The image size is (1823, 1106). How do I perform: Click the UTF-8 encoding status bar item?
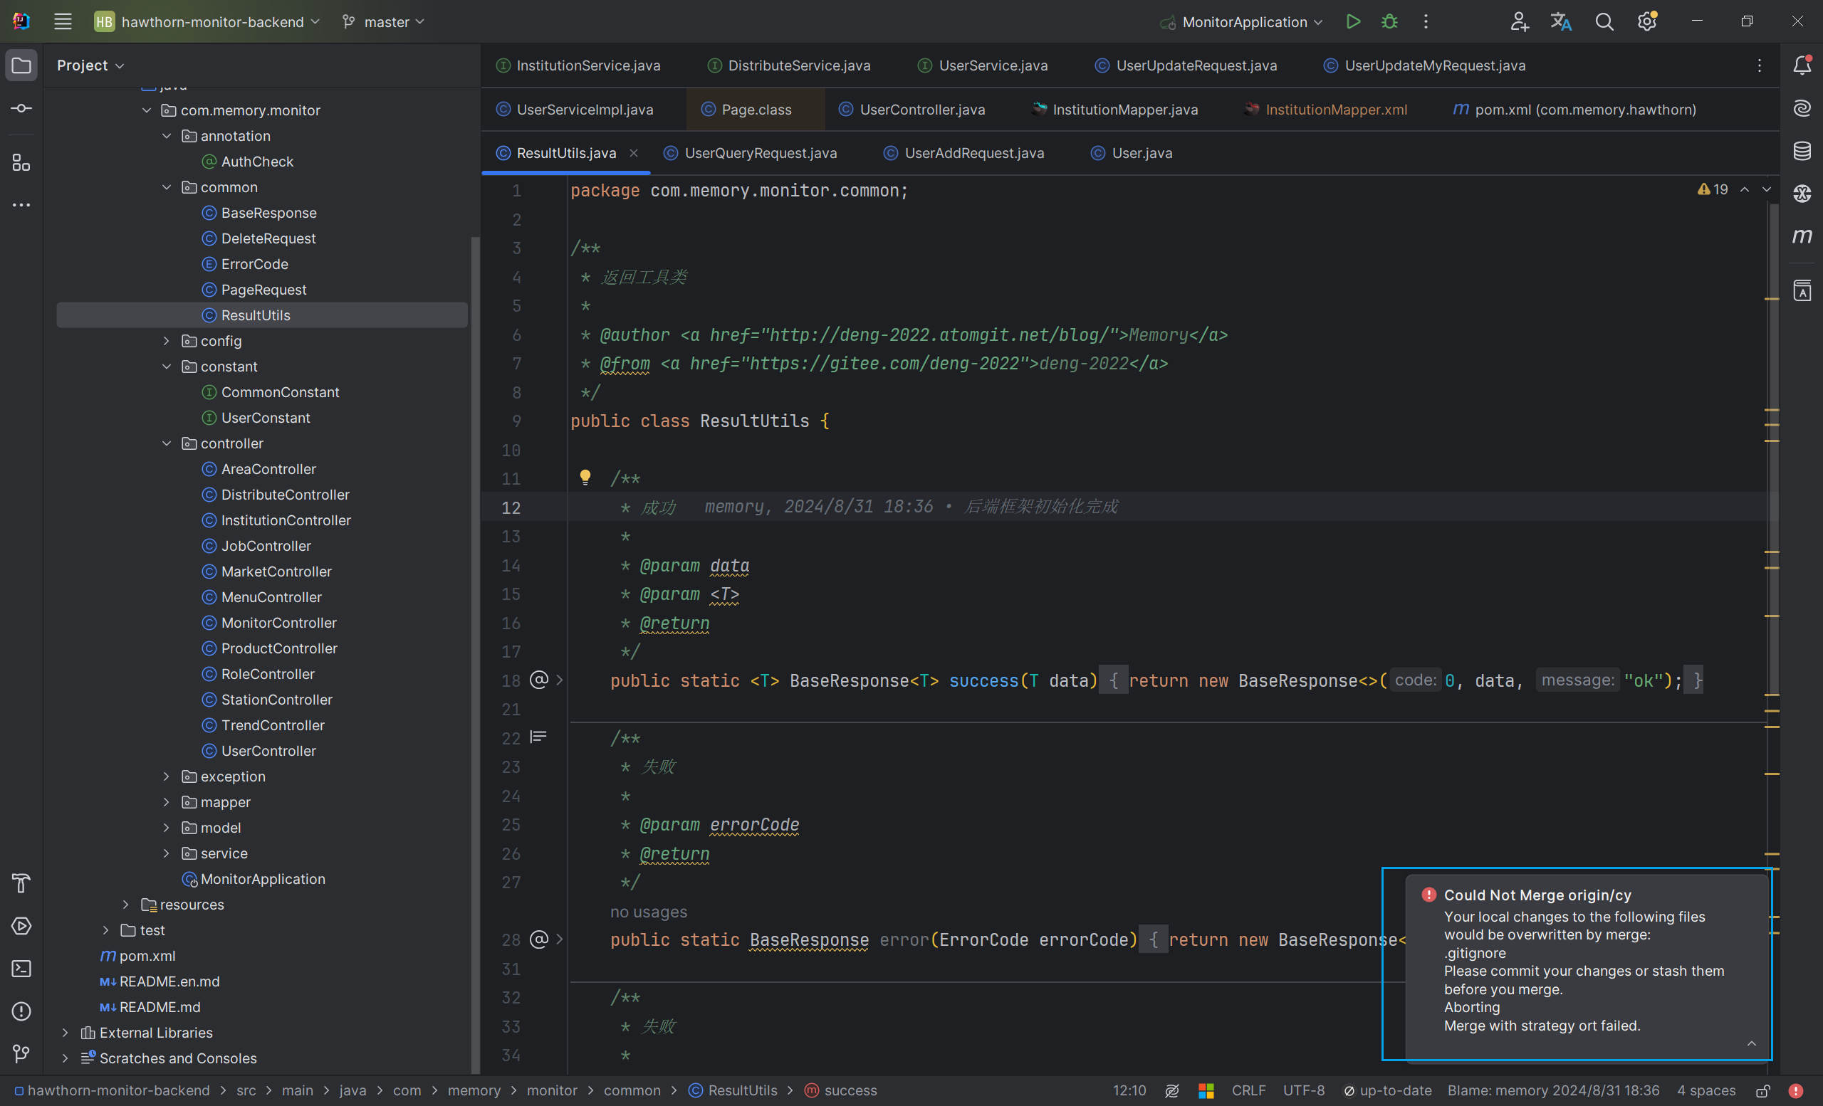pos(1303,1090)
